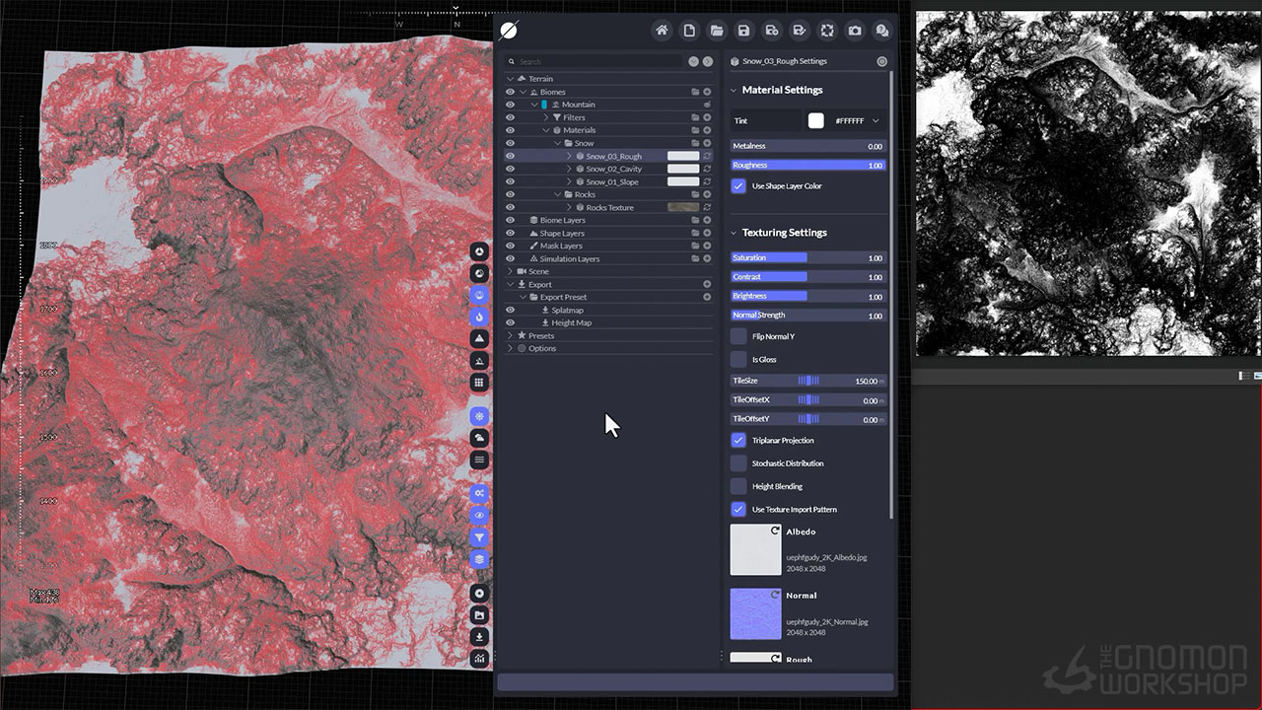Select Splatmap export item
The width and height of the screenshot is (1262, 710).
(567, 311)
